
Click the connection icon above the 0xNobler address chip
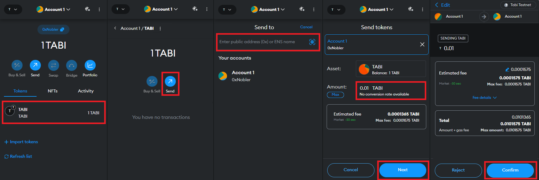(87, 9)
